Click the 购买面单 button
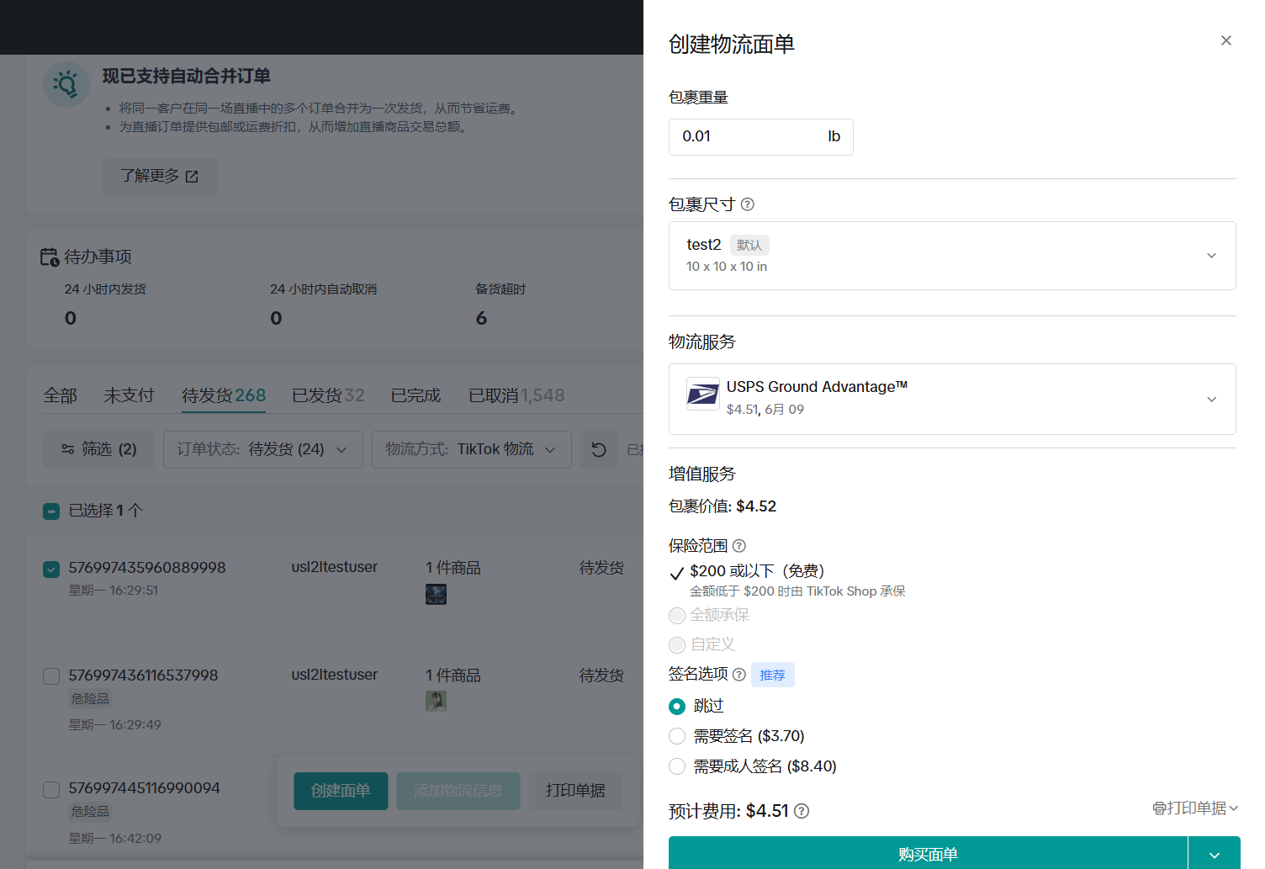1265x869 pixels. tap(927, 854)
